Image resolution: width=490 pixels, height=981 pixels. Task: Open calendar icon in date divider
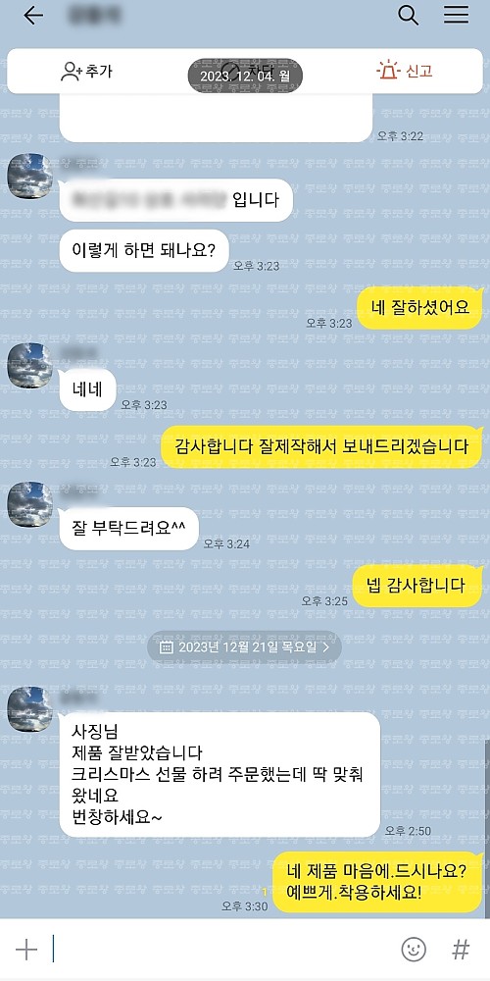tap(167, 646)
